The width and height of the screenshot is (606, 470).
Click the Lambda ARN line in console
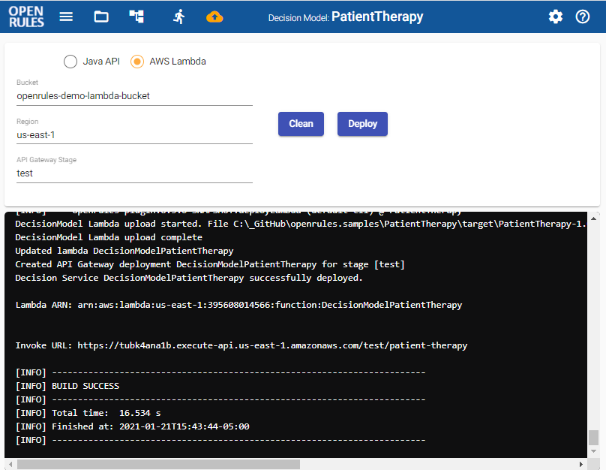(x=238, y=305)
